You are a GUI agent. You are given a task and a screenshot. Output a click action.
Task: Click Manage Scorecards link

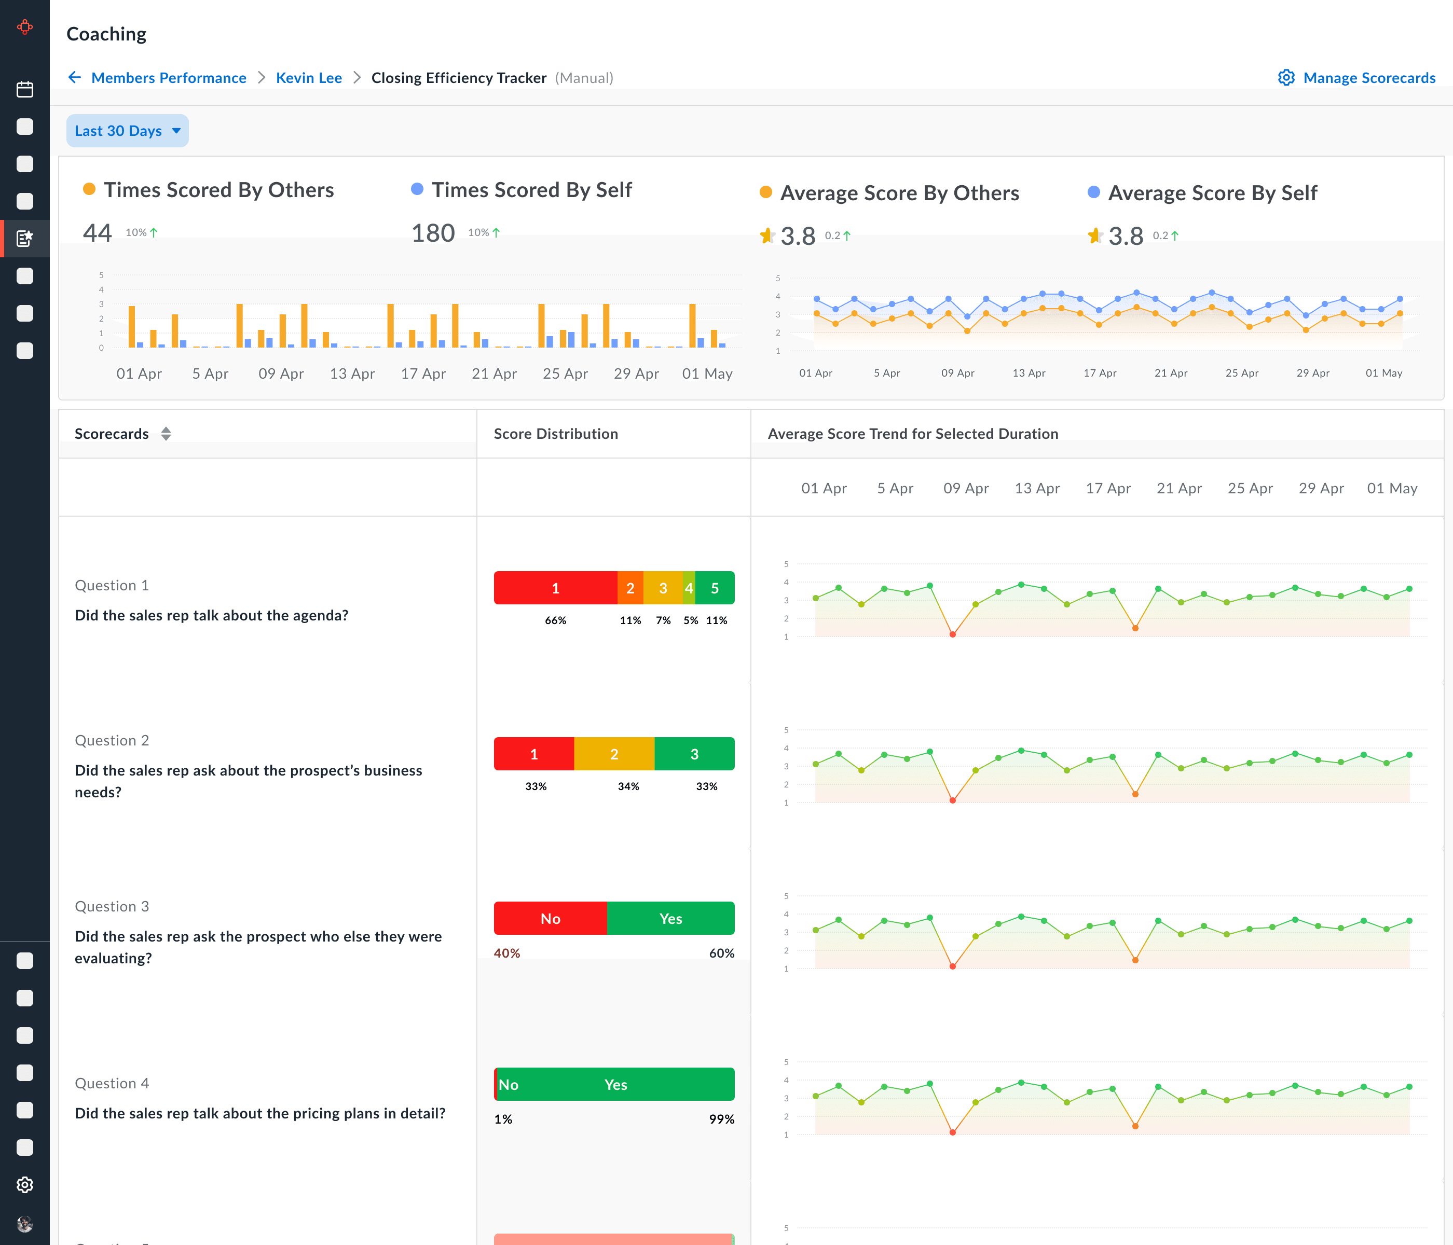pos(1369,78)
